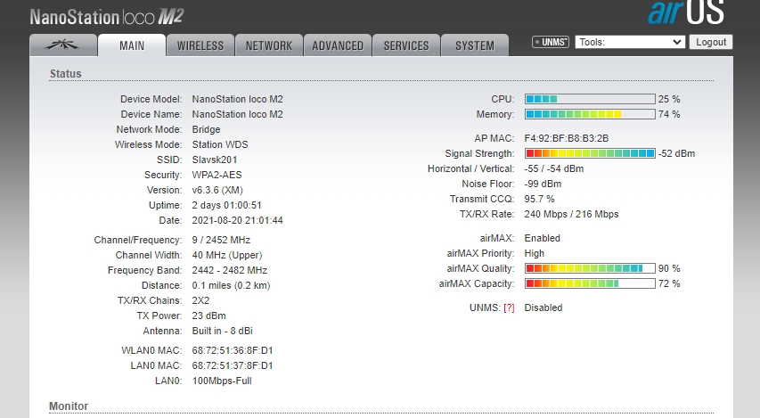
Task: Click the Antenna value Built in - 8 dBi
Action: click(x=222, y=331)
